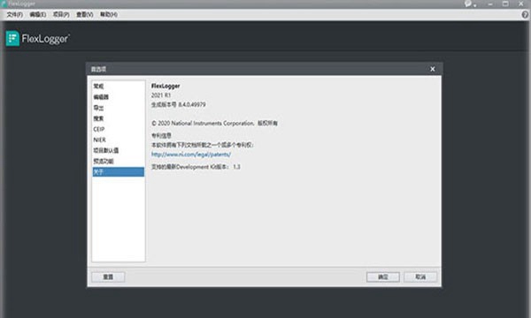This screenshot has width=531, height=318.
Task: Click the 8.4.0.49979 build number text
Action: 192,104
